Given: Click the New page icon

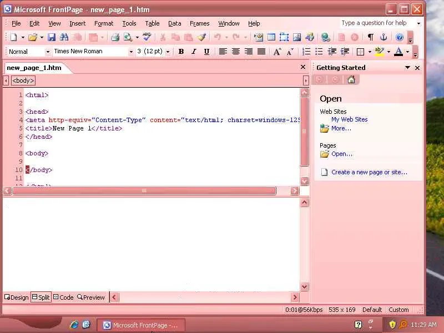Looking at the screenshot, I should pos(13,37).
